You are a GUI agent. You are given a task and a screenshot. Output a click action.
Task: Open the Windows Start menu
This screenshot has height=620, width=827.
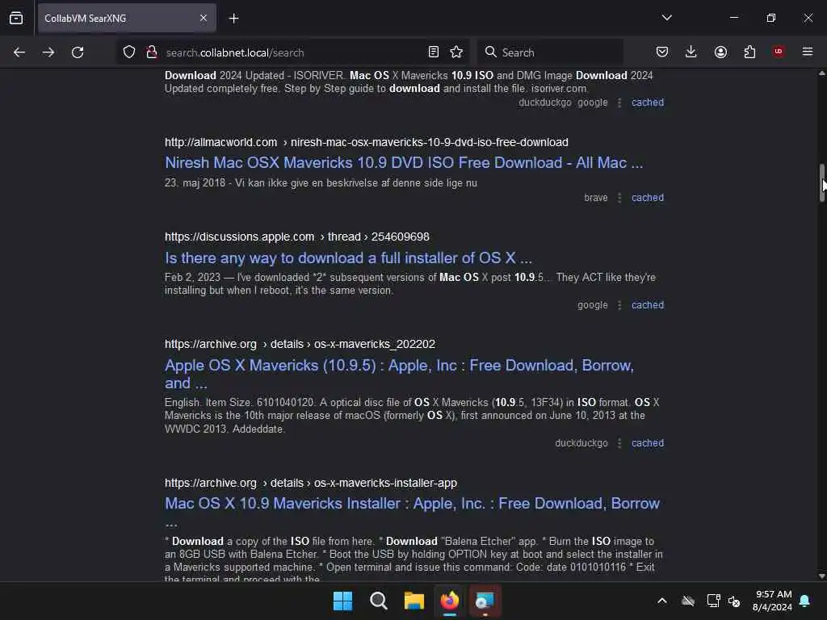click(x=342, y=601)
